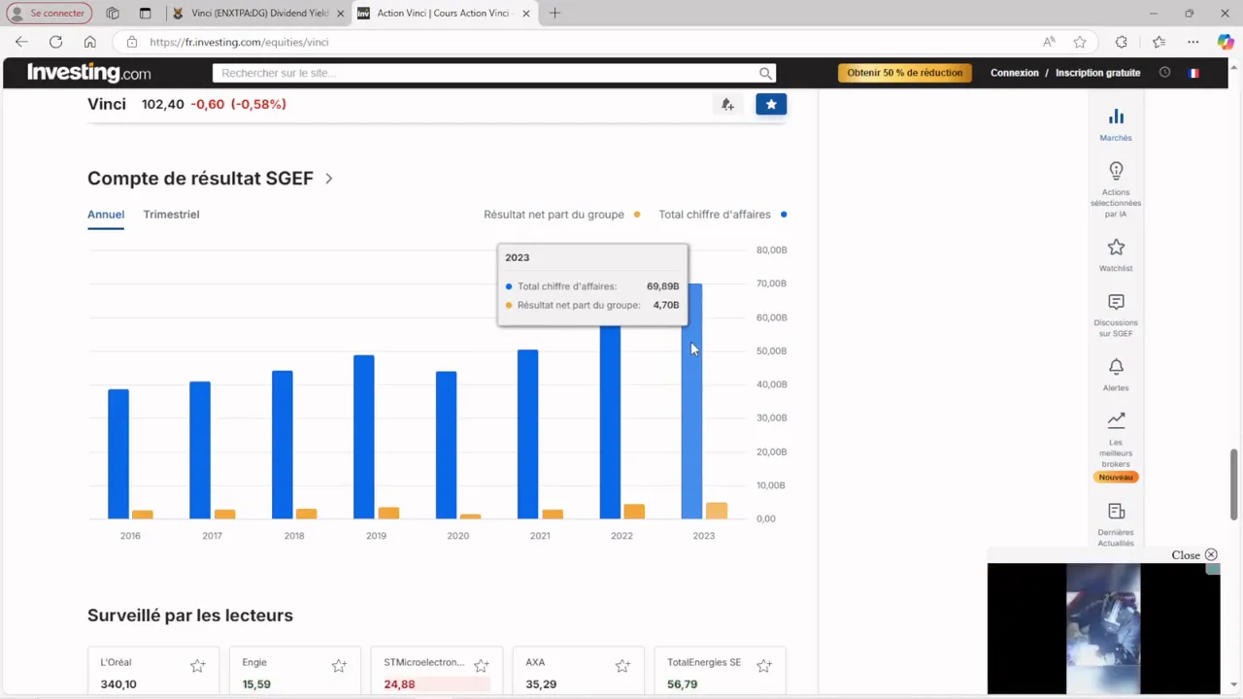The image size is (1243, 699).
Task: Reload the page with the refresh icon
Action: point(55,42)
